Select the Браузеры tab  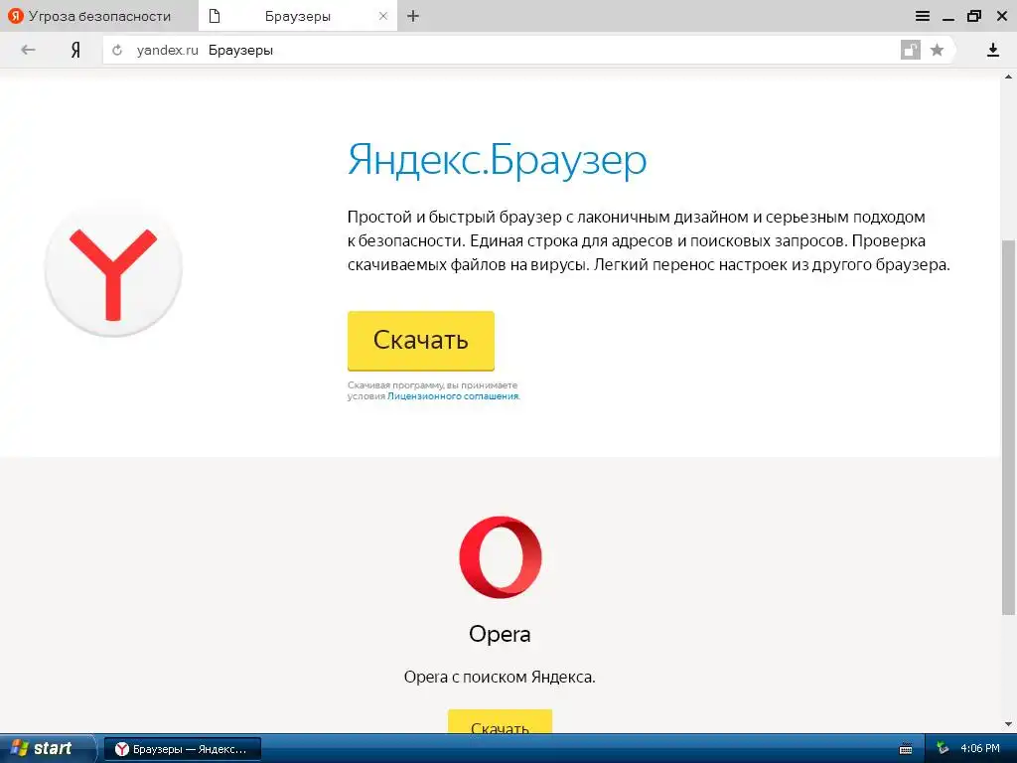298,16
